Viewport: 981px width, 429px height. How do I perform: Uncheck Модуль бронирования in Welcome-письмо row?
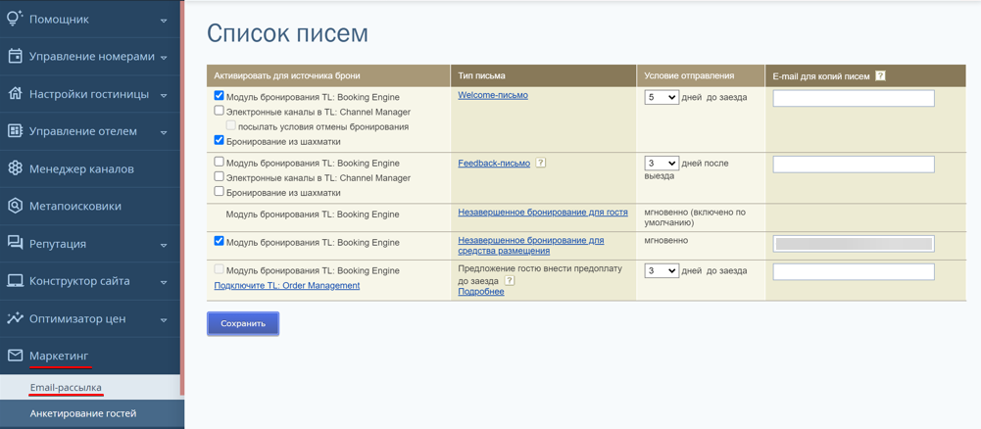[219, 96]
